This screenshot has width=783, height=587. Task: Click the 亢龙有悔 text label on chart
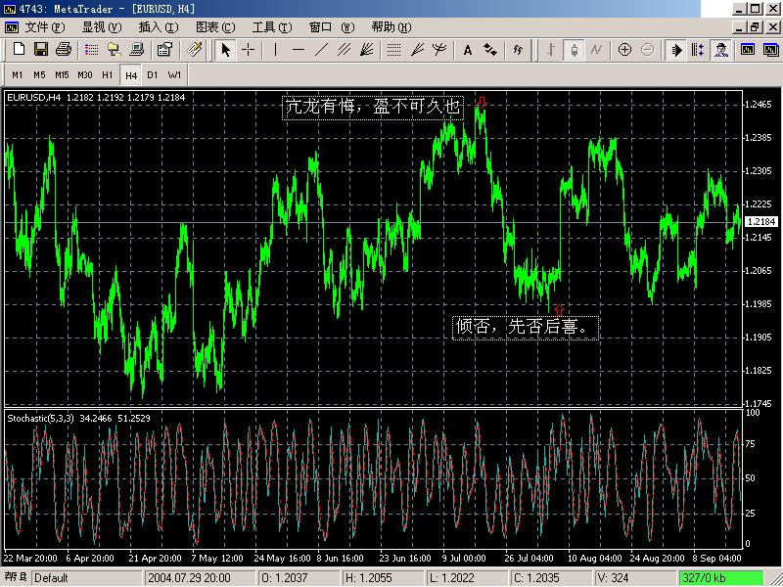[372, 108]
